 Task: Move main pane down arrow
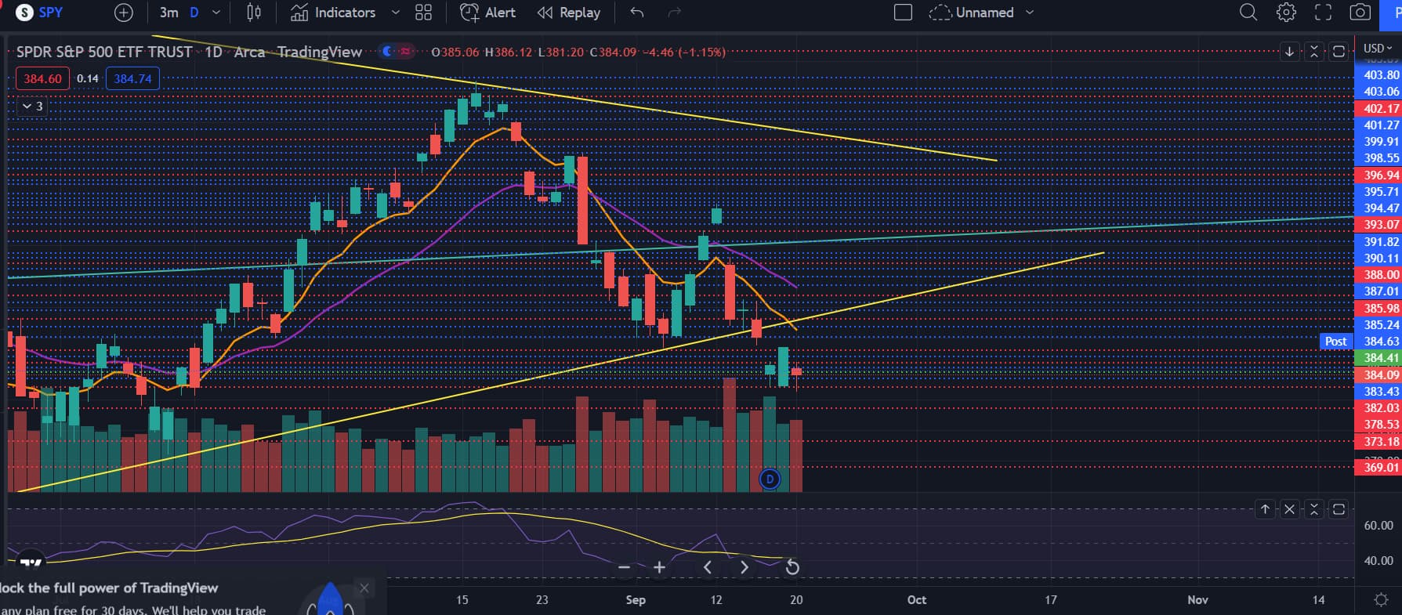click(x=1289, y=52)
